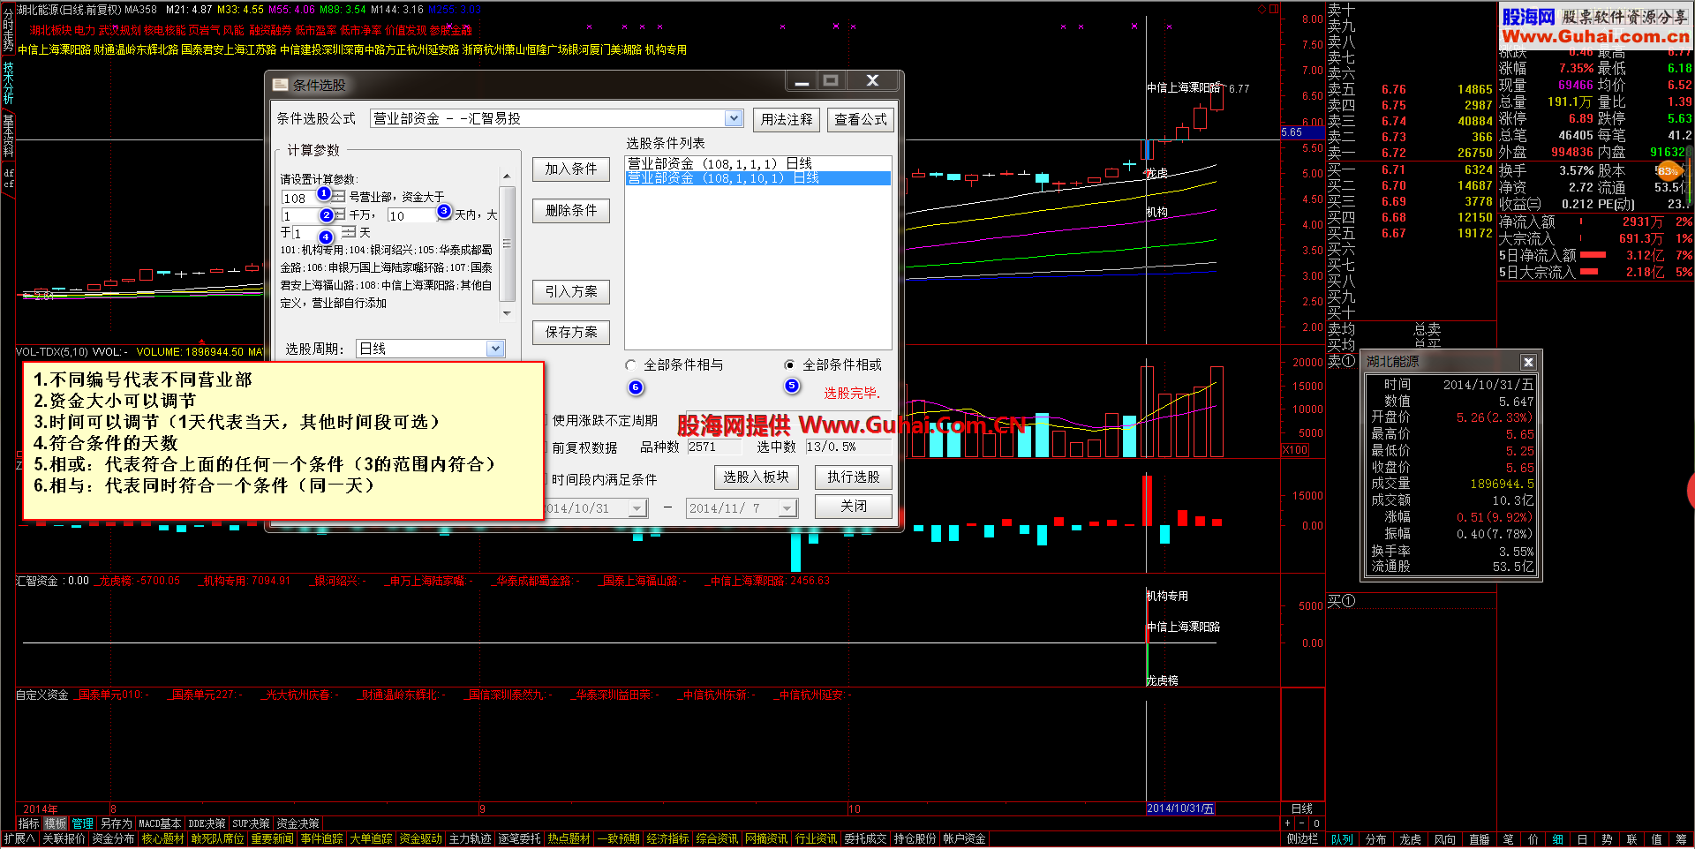The image size is (1695, 849).
Task: Click the parameter panel scroll-up arrow
Action: 507,177
